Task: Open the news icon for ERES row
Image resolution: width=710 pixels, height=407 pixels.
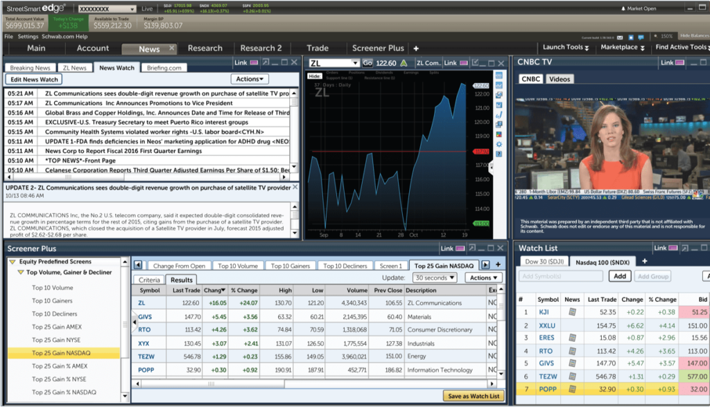Action: (x=572, y=338)
